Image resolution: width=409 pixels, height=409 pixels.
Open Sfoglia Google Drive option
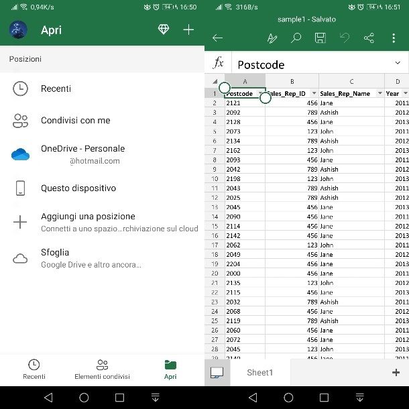coord(102,258)
